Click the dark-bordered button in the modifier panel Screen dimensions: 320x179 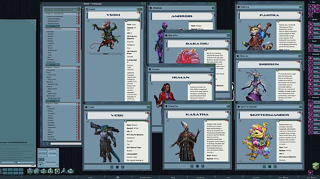(41, 159)
